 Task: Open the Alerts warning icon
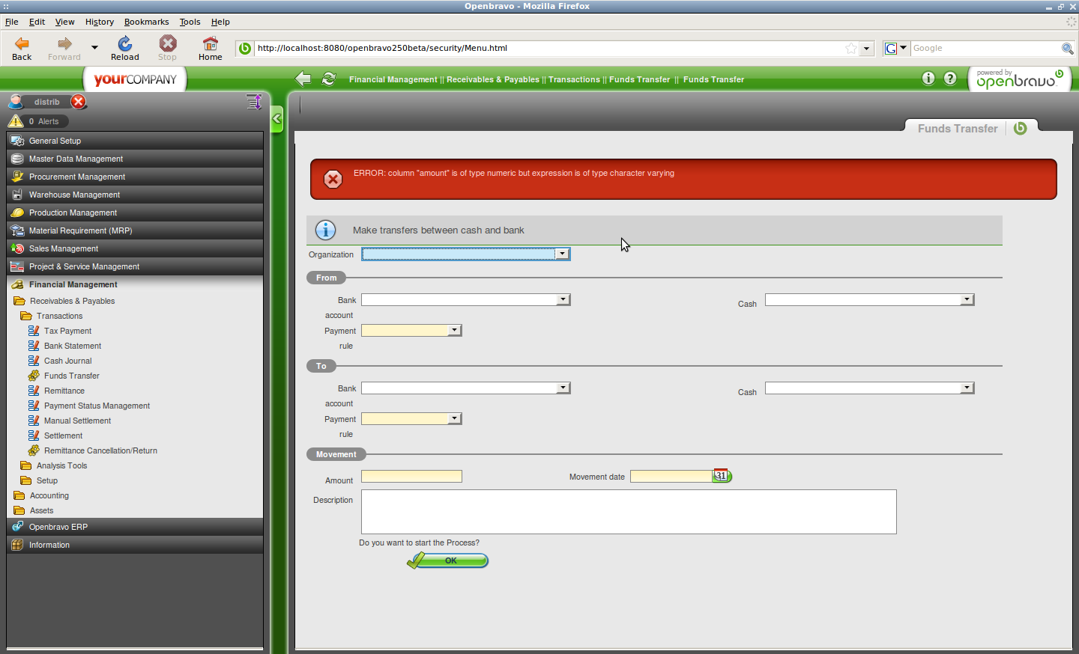click(x=16, y=121)
